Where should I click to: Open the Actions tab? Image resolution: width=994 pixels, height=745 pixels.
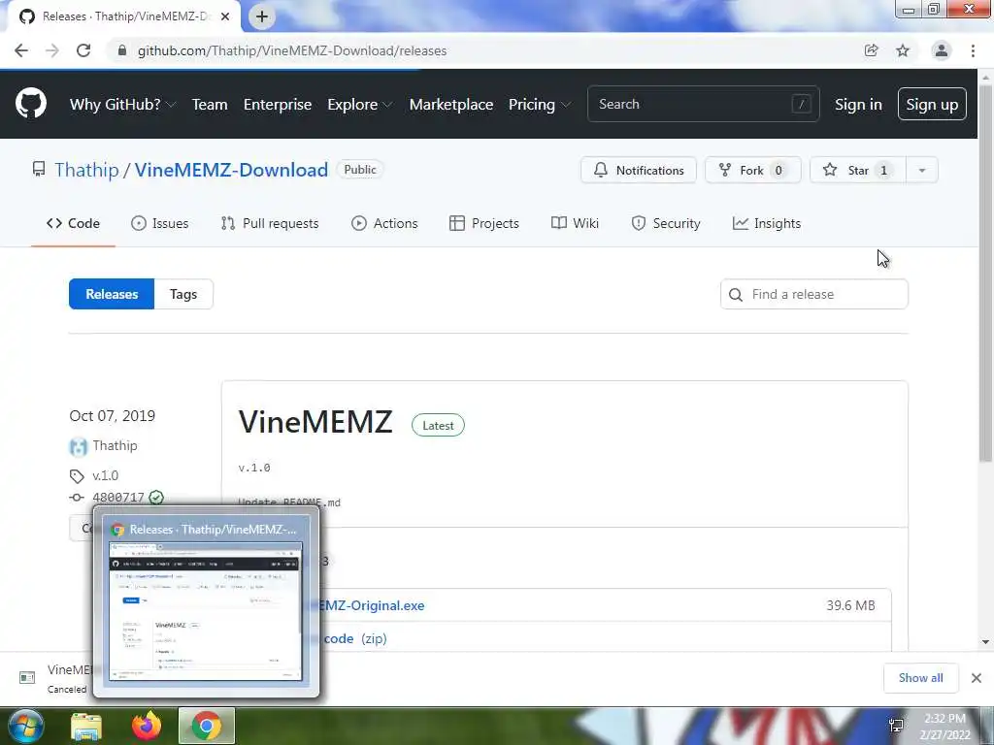click(x=384, y=223)
